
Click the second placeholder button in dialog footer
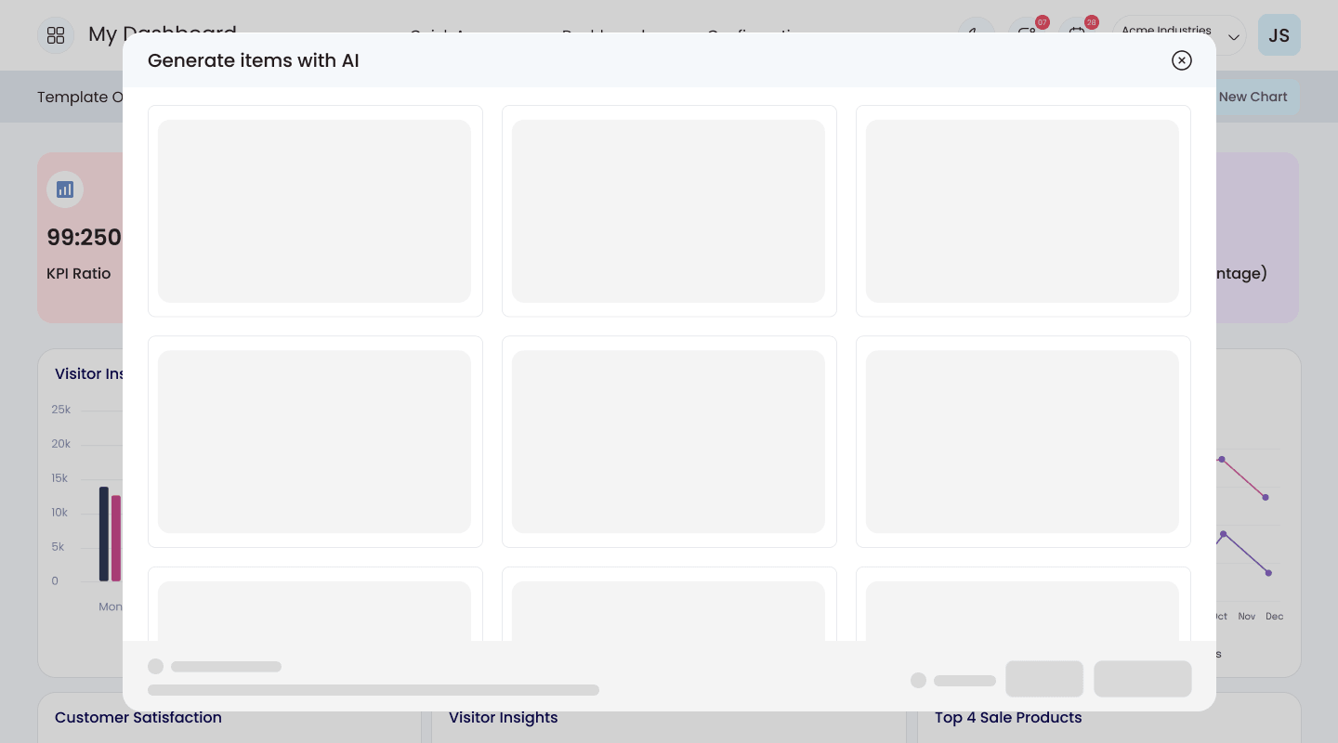click(x=1044, y=679)
